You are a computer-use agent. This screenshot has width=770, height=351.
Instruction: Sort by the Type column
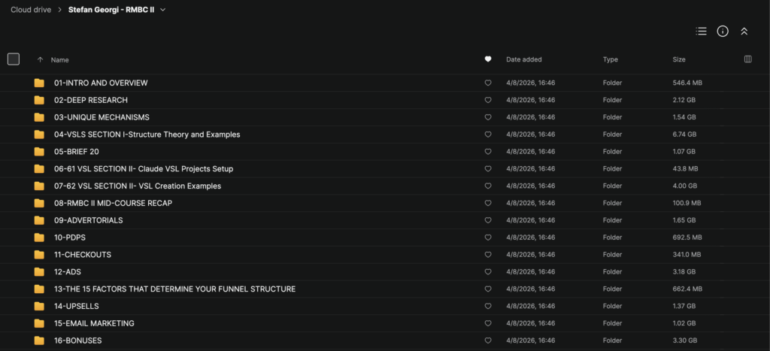610,59
